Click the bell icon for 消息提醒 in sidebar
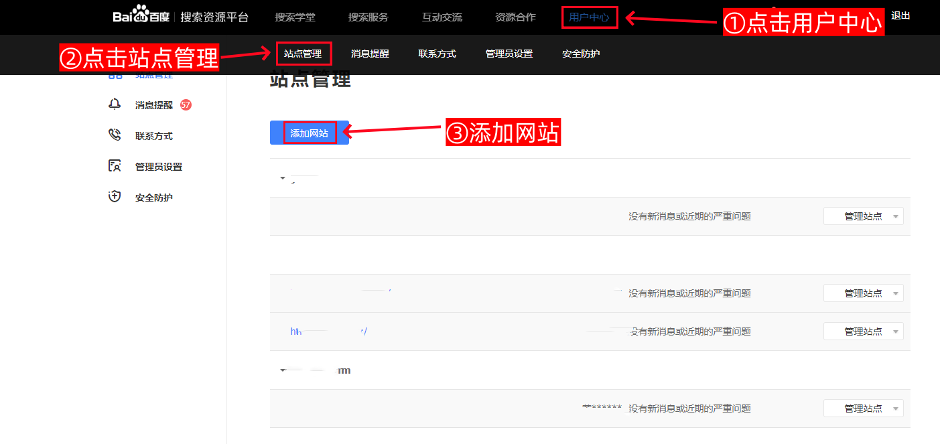The width and height of the screenshot is (940, 444). click(115, 104)
